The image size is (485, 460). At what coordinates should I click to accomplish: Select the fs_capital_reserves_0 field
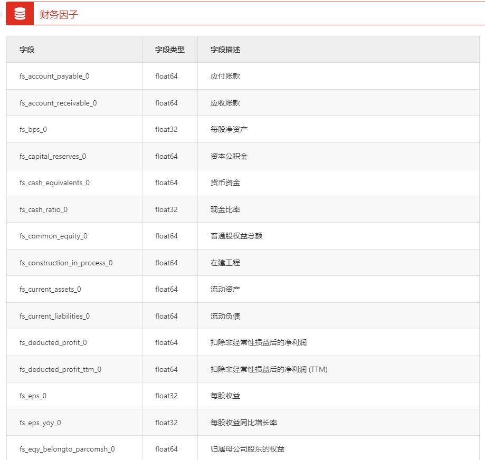53,156
